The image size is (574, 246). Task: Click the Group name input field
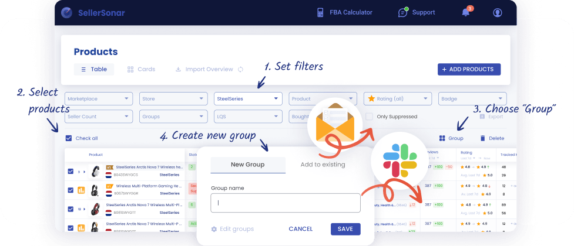click(x=285, y=203)
